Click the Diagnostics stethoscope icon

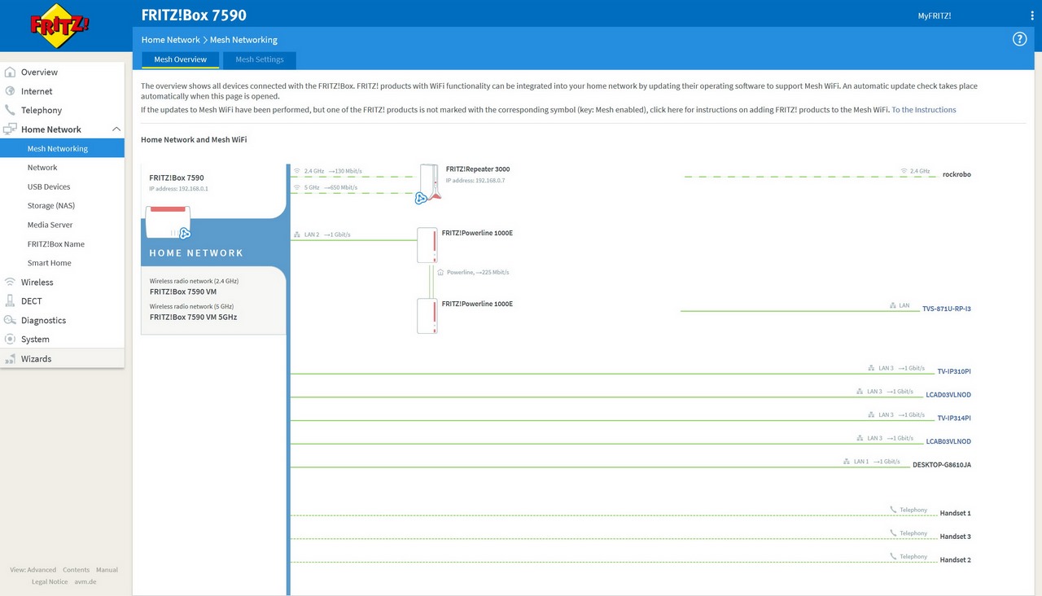[10, 320]
